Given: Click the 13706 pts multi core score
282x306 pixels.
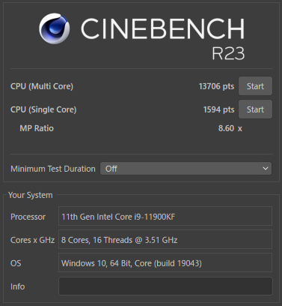Looking at the screenshot, I should tap(216, 86).
